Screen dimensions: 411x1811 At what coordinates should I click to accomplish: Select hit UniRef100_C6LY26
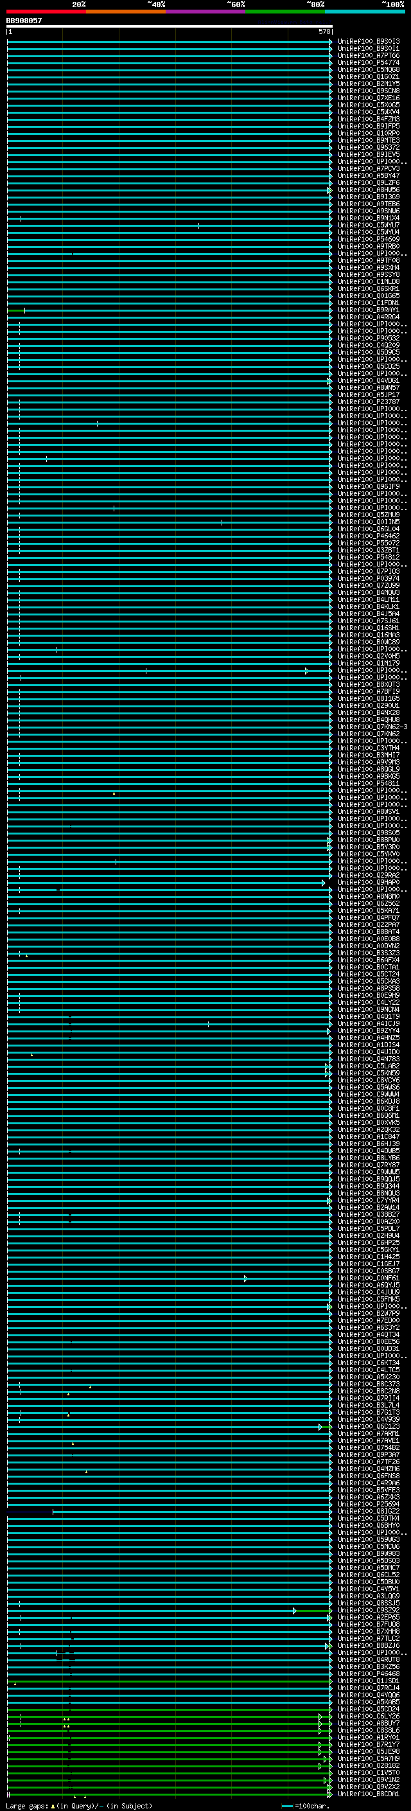point(368,1716)
